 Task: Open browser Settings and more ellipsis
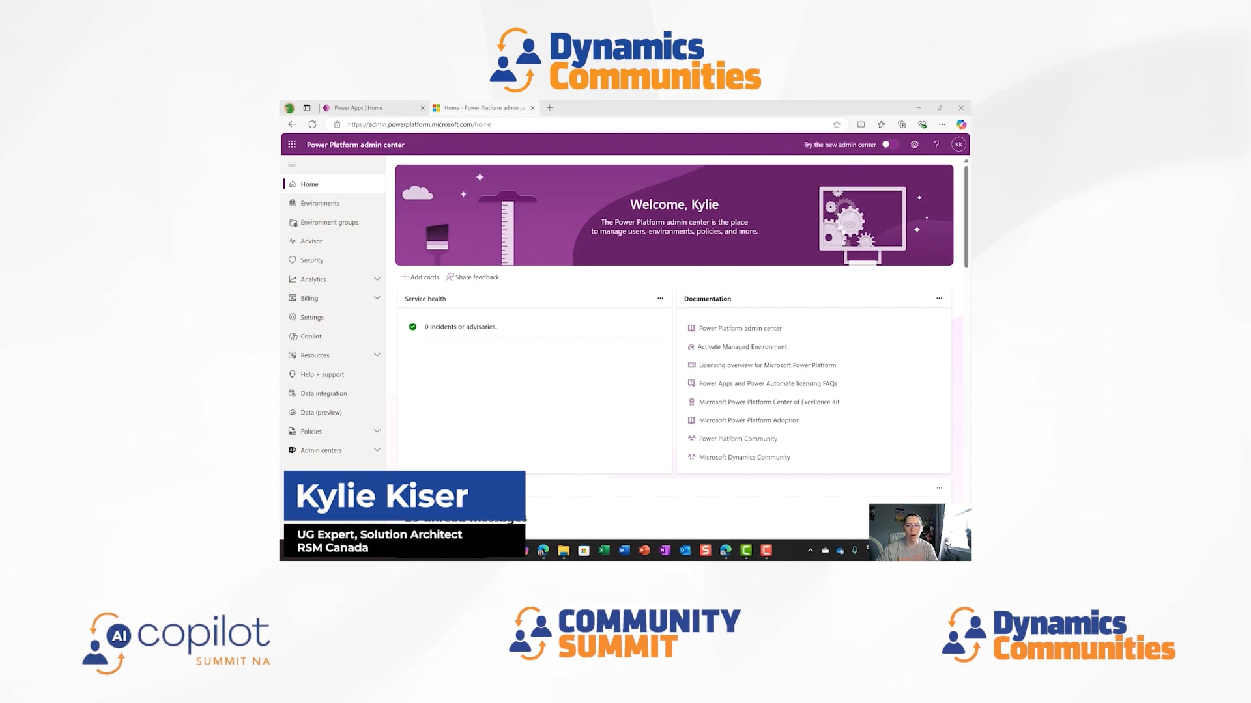(942, 124)
